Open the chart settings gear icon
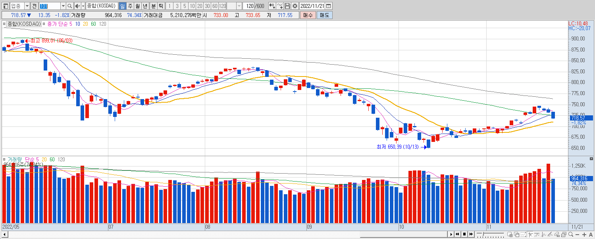The height and width of the screenshot is (239, 595). click(x=295, y=6)
